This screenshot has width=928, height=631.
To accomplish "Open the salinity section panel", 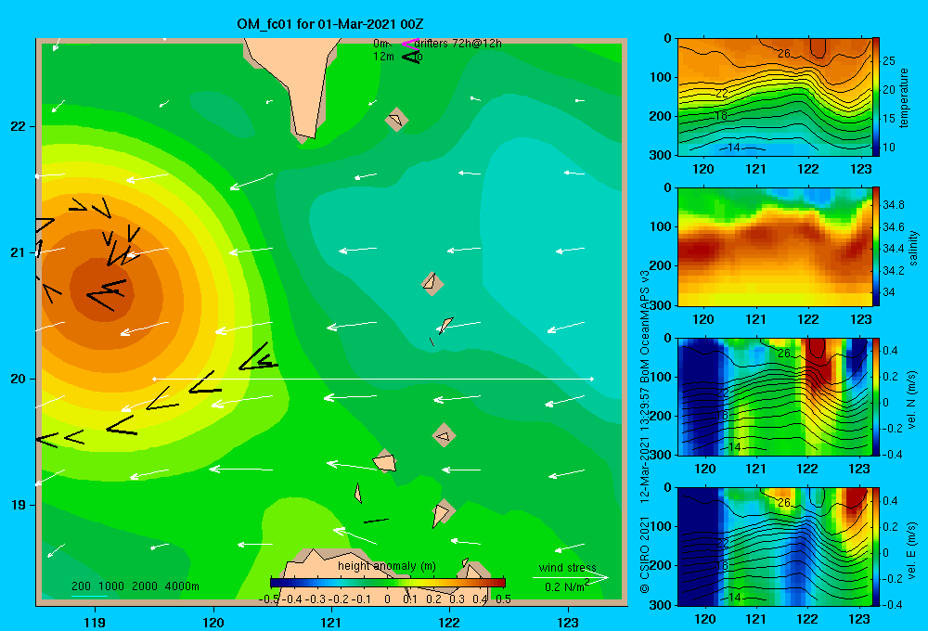I will (x=775, y=247).
